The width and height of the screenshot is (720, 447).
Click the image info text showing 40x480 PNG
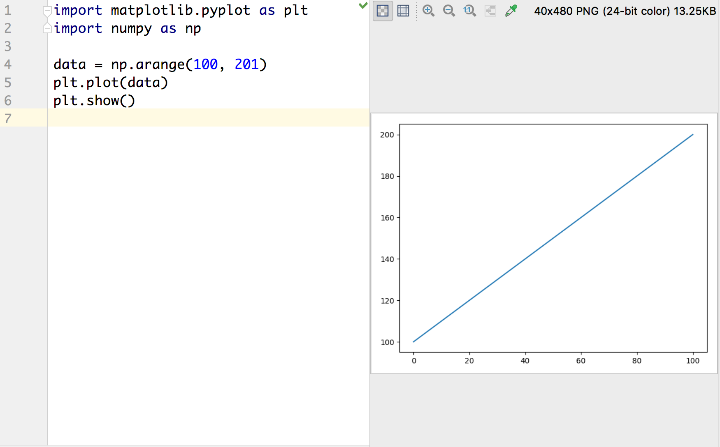coord(625,11)
